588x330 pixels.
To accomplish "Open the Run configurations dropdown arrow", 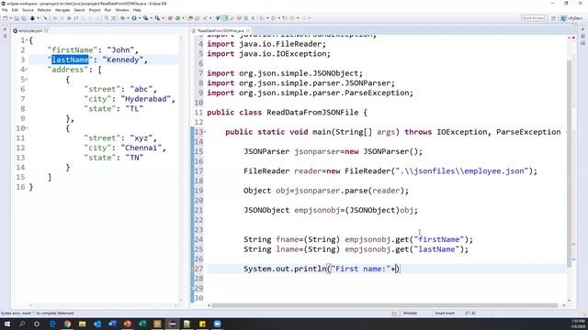I will pyautogui.click(x=140, y=18).
